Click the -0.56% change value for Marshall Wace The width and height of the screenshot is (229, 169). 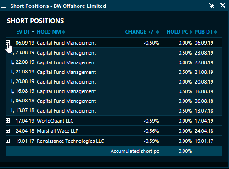151,131
